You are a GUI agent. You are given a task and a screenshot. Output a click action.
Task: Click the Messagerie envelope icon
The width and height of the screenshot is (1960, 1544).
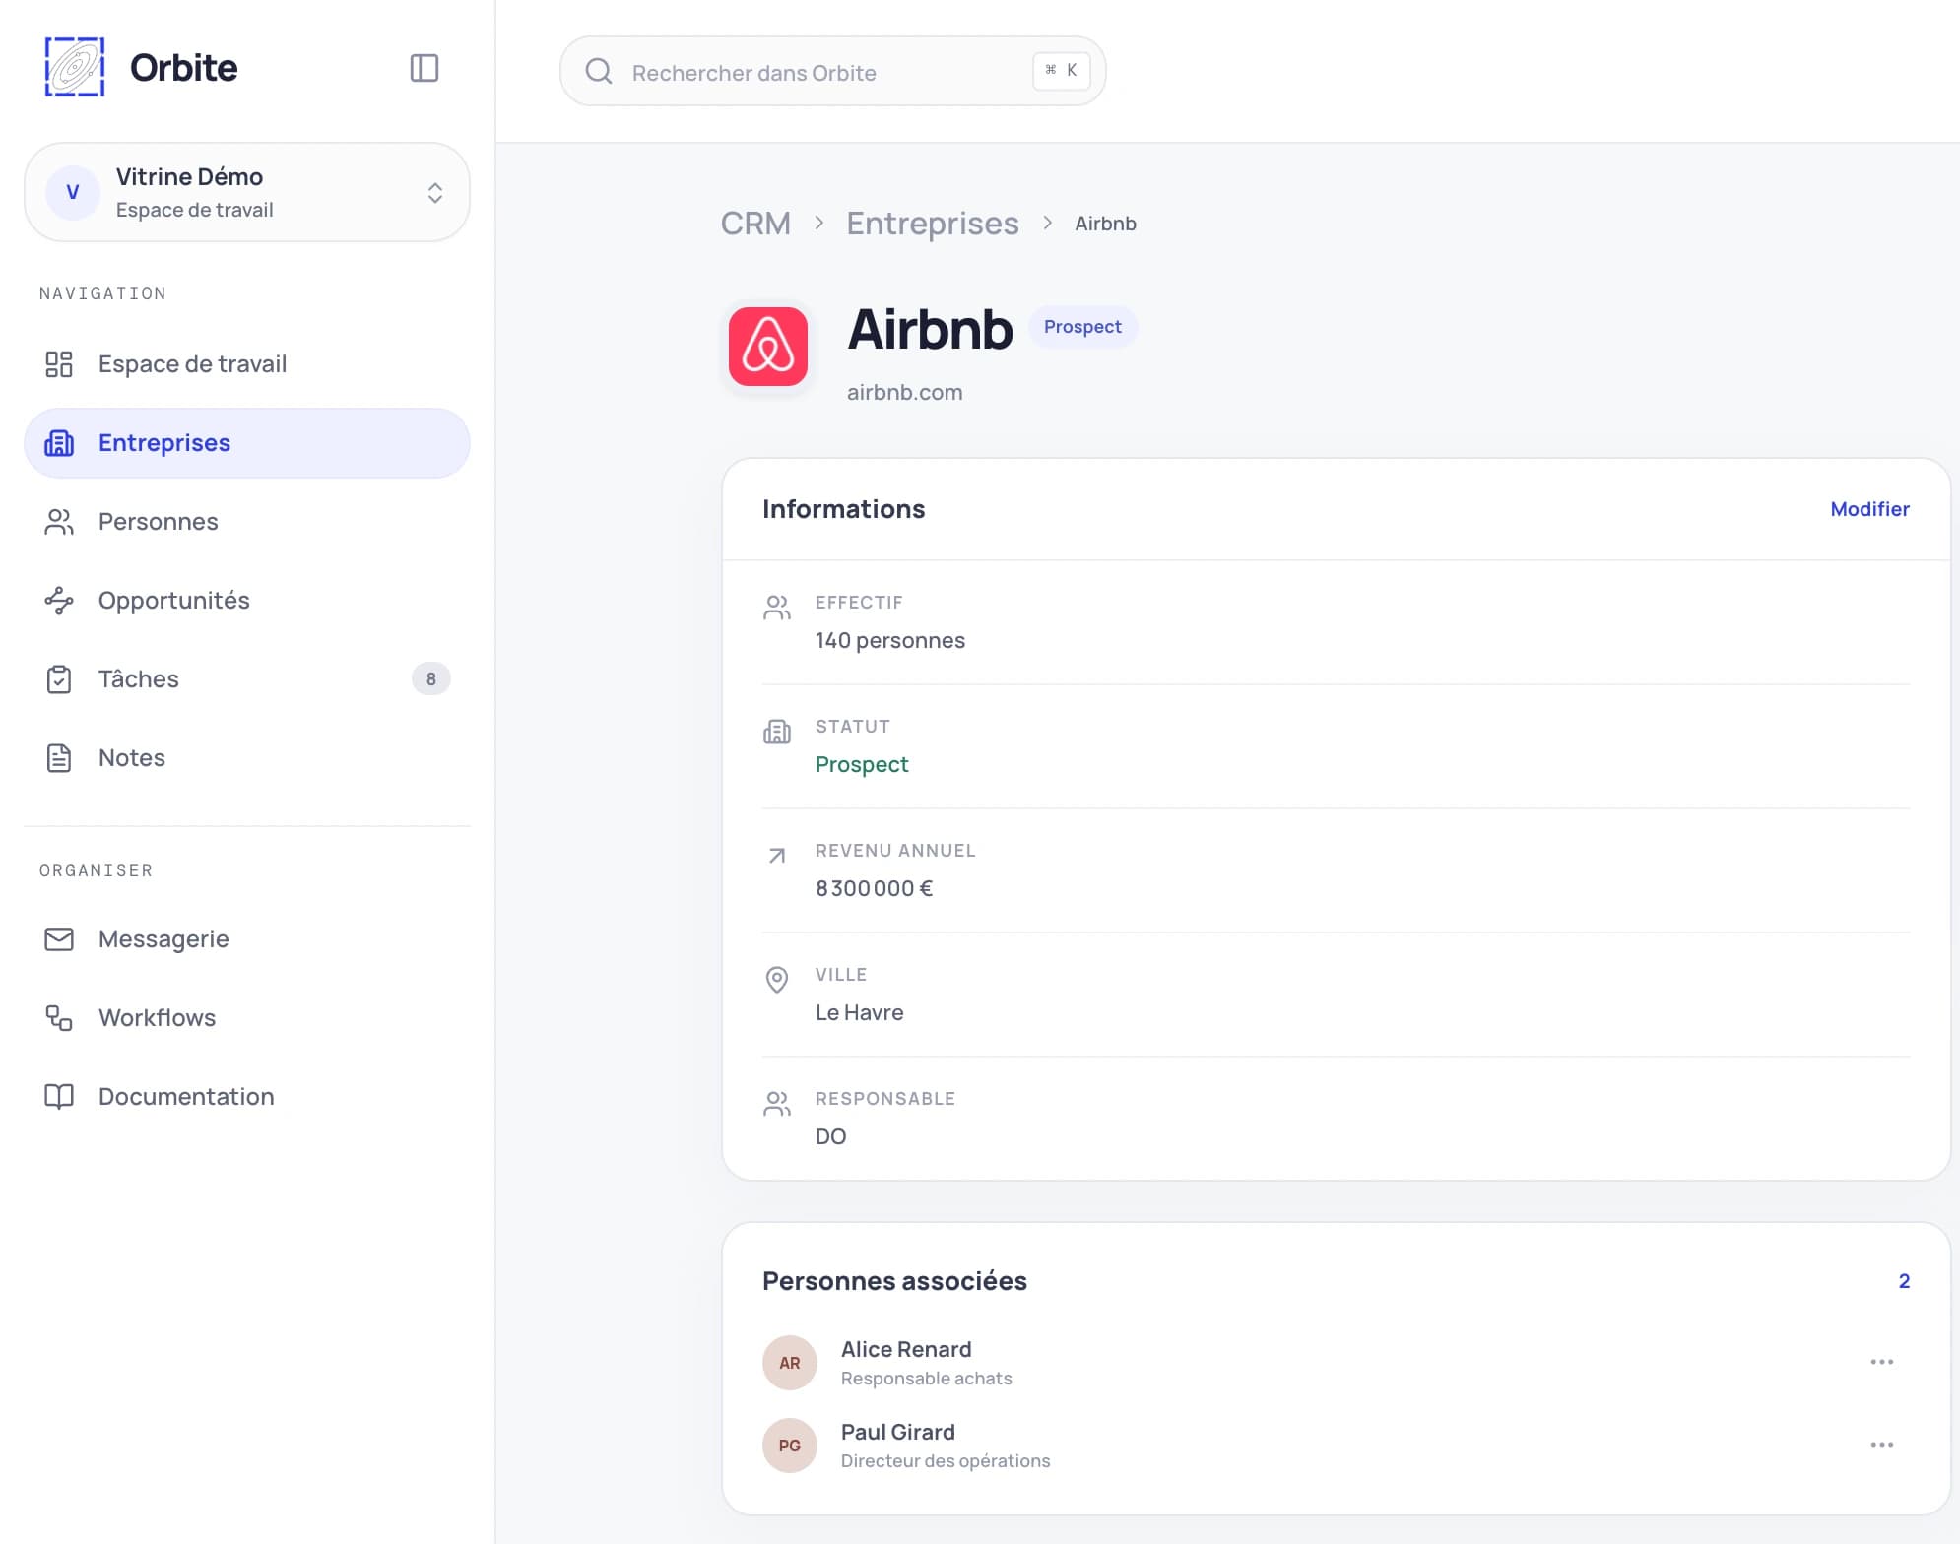click(59, 939)
